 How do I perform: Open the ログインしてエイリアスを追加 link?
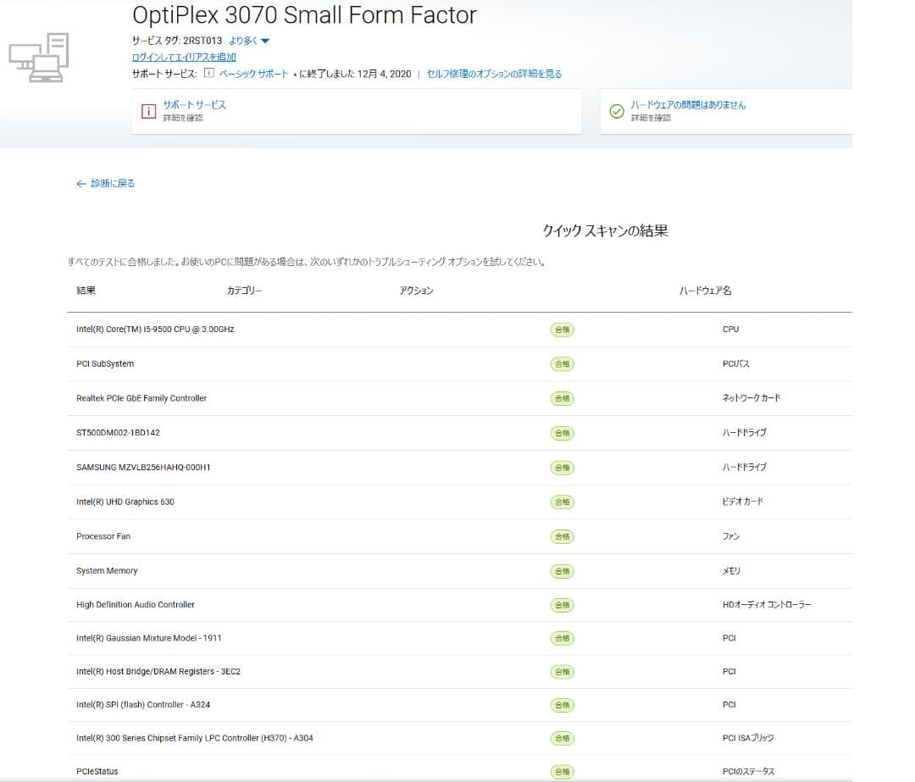coord(184,57)
